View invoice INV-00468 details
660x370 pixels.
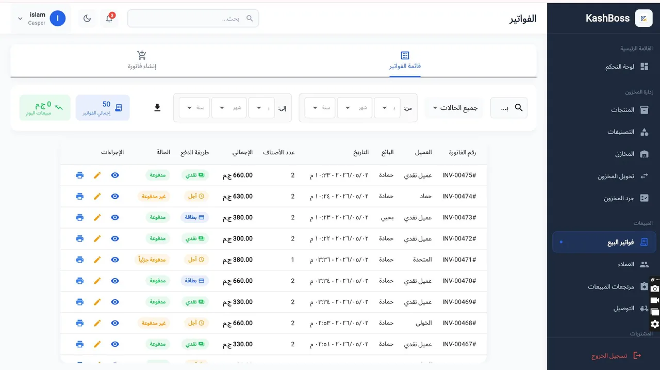[x=115, y=323]
